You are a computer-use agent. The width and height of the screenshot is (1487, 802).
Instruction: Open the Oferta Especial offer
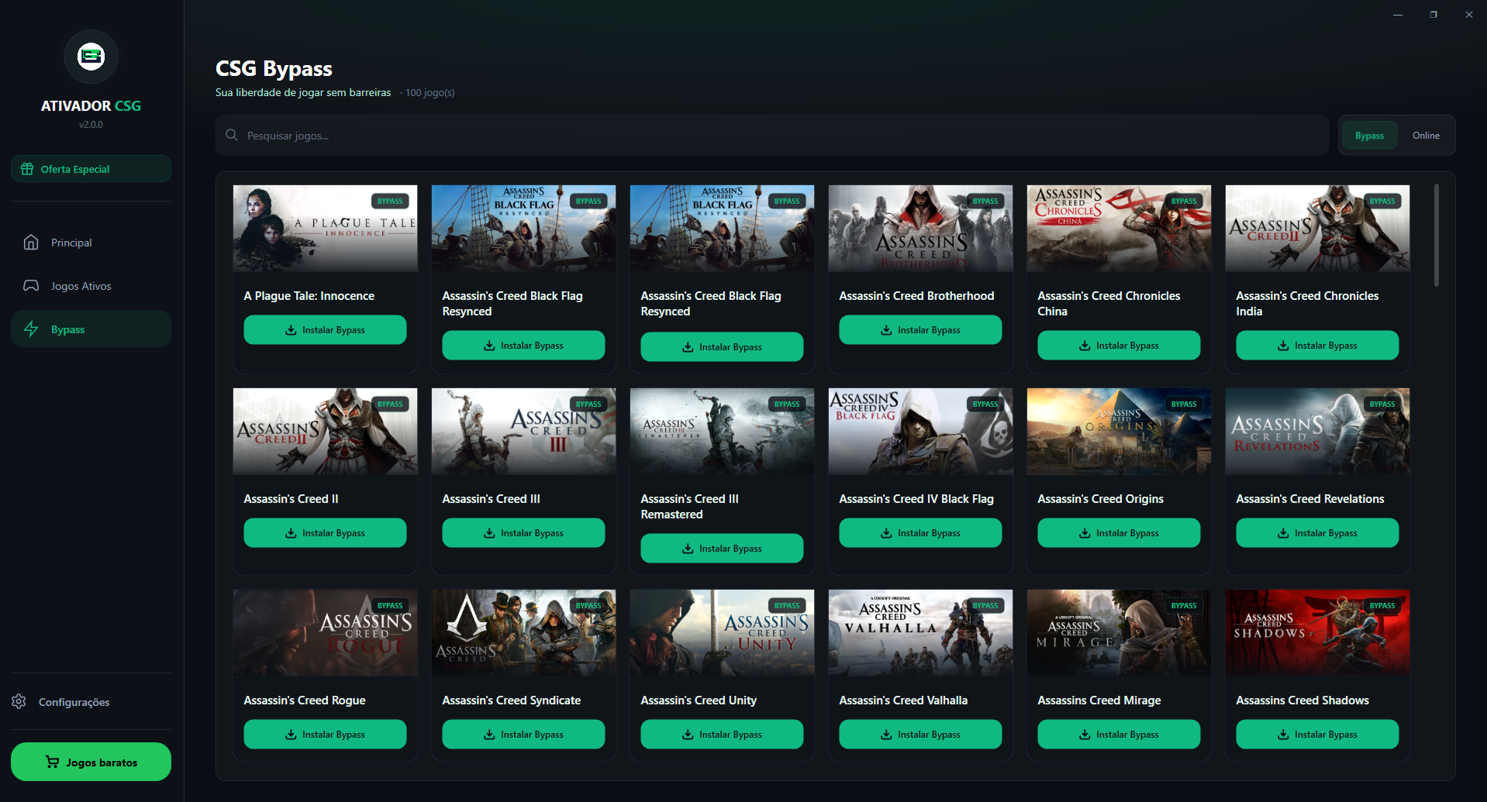coord(91,169)
